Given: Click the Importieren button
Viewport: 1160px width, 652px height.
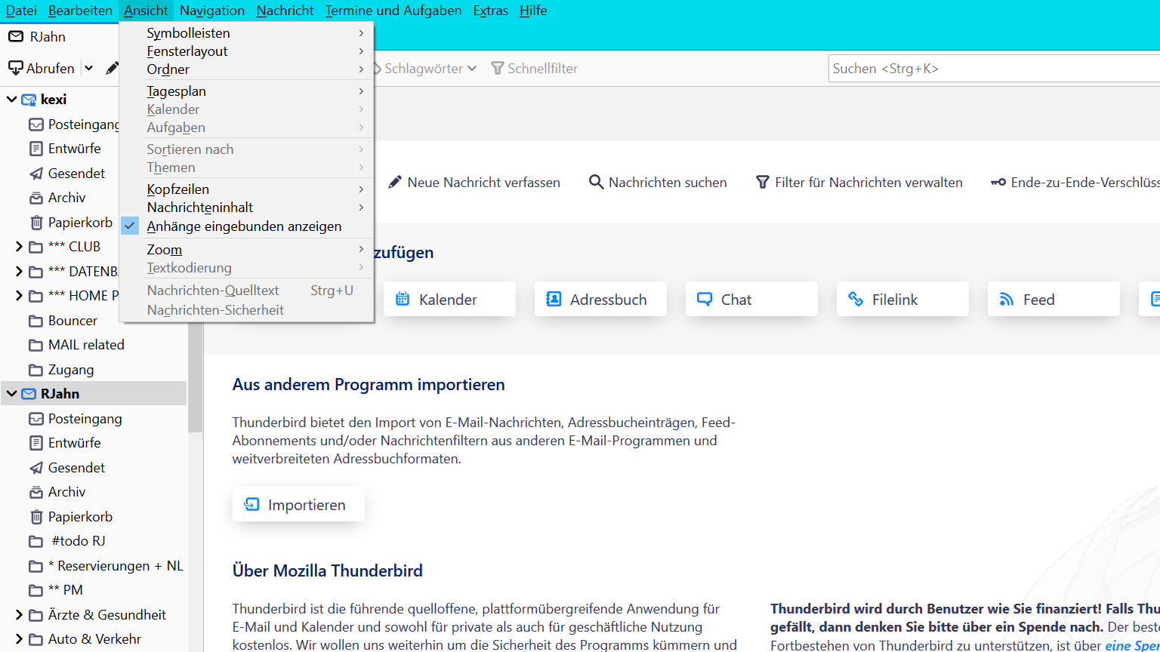Looking at the screenshot, I should 298,505.
